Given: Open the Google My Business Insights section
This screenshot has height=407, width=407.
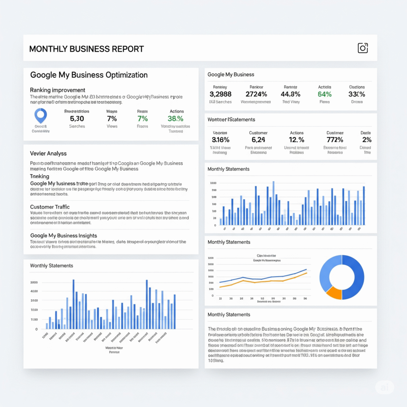Looking at the screenshot, I should (63, 235).
